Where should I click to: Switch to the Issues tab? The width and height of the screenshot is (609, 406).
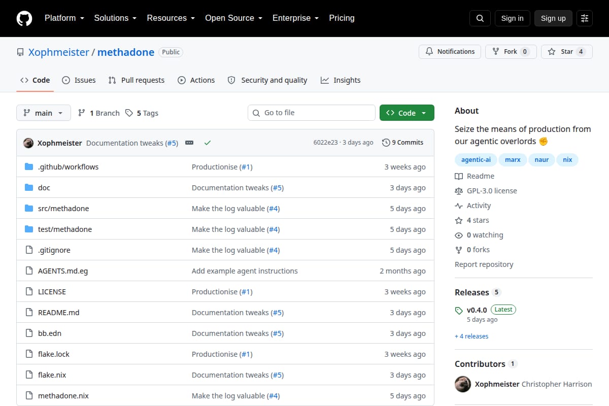[79, 80]
